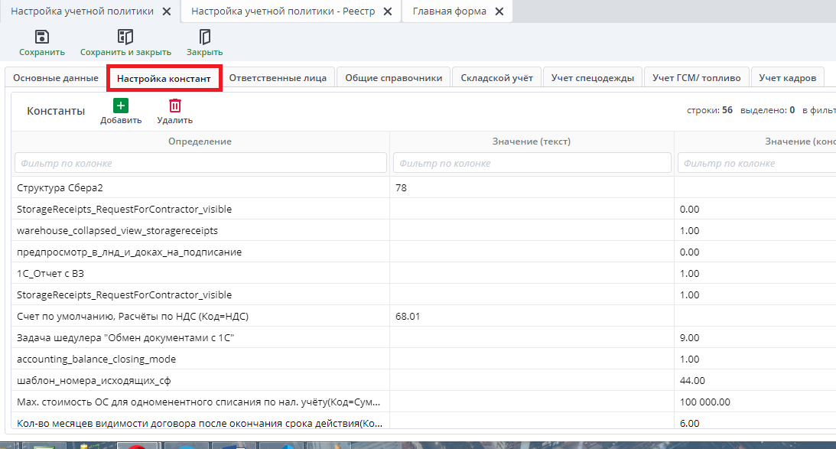The image size is (836, 449).
Task: Close the Реестр tab with X
Action: 387,11
